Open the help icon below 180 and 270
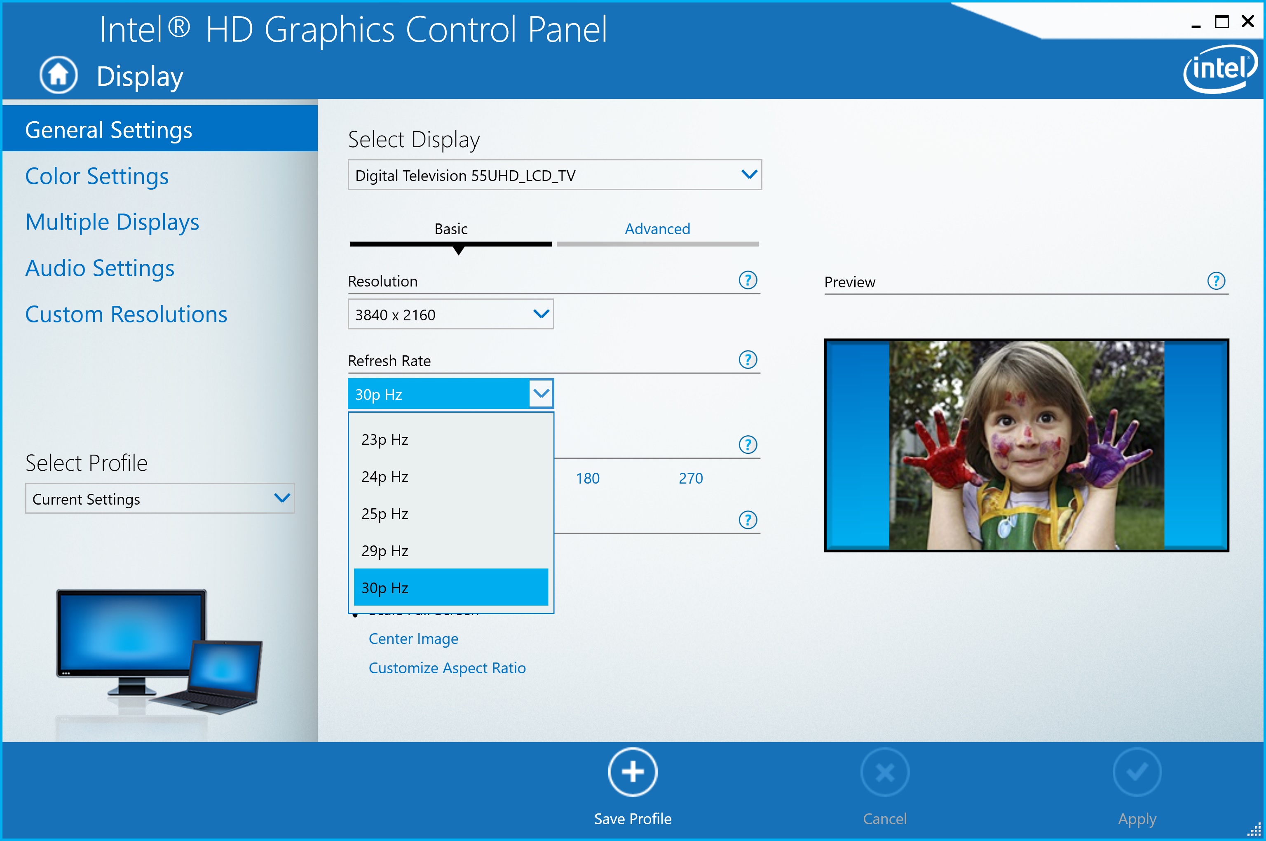 coord(748,519)
